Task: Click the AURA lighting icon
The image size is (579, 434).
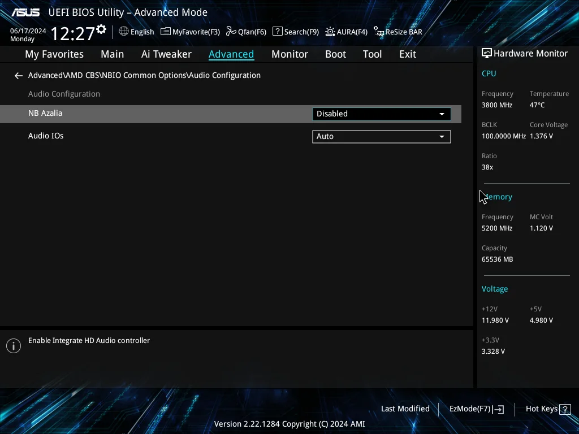Action: click(x=330, y=32)
